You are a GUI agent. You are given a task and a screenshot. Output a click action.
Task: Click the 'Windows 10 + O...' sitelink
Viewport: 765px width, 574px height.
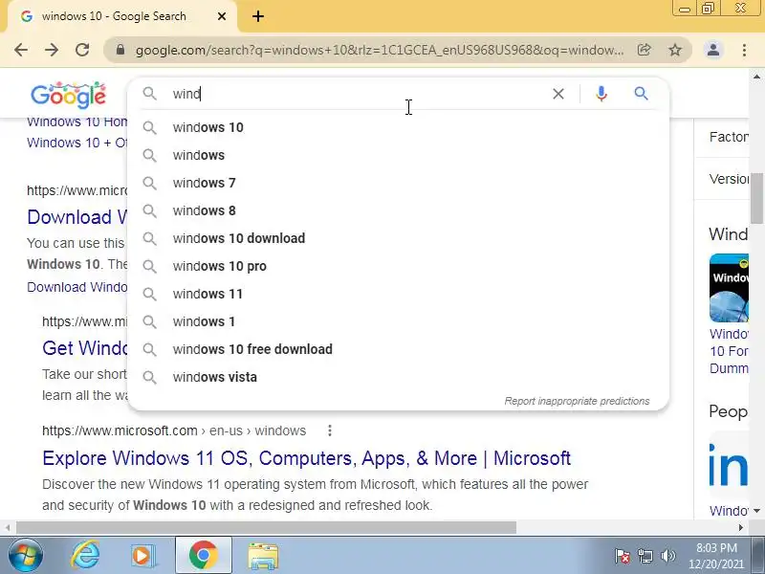(x=76, y=143)
